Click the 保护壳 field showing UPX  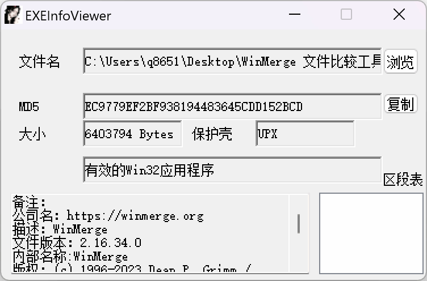tap(305, 134)
